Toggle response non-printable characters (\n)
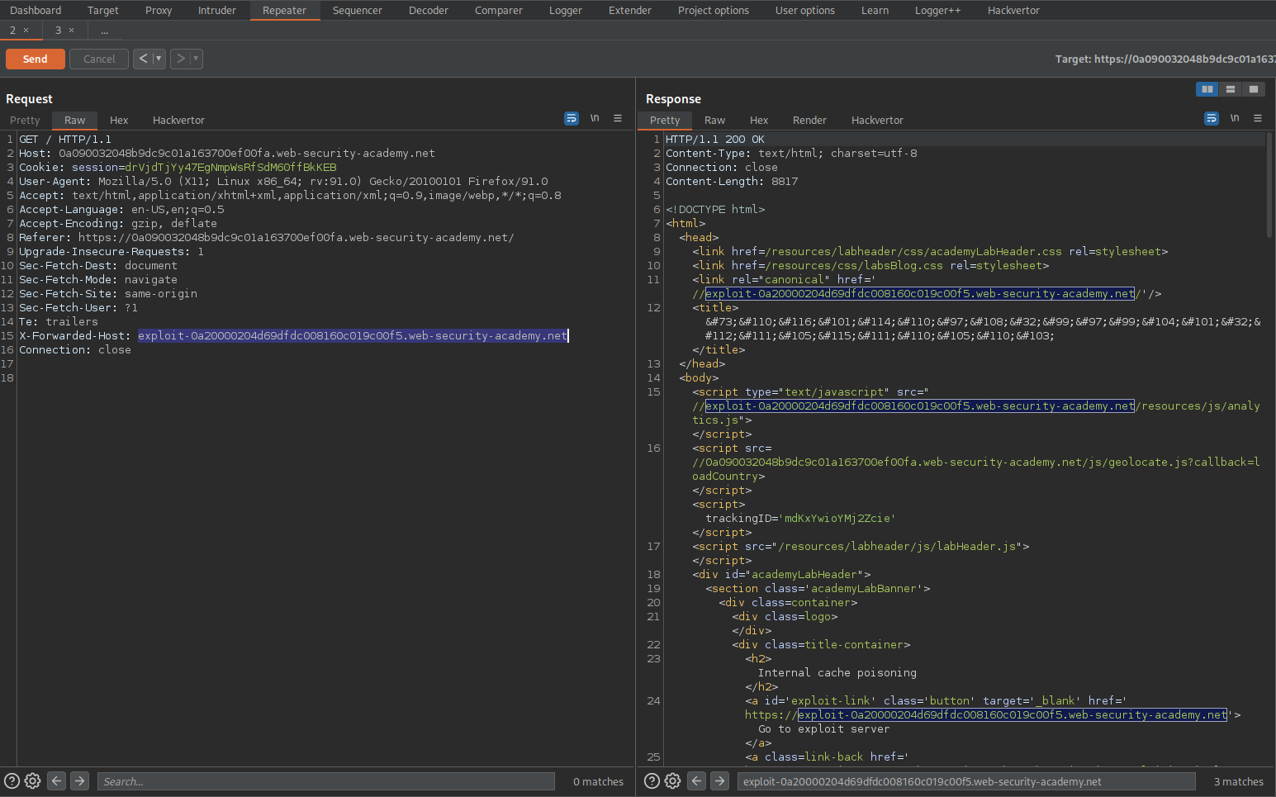This screenshot has height=797, width=1276. 1235,119
